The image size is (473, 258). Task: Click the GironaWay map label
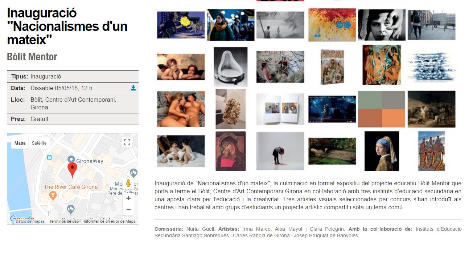90,161
